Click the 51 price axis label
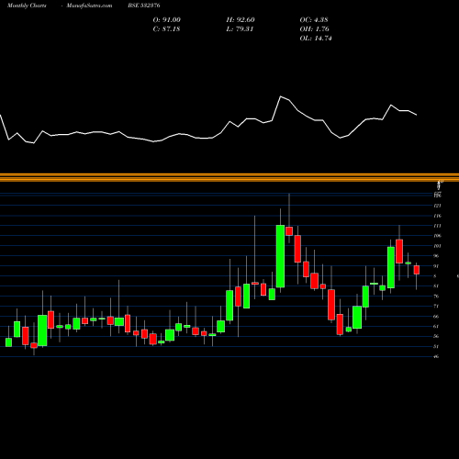 [436, 347]
